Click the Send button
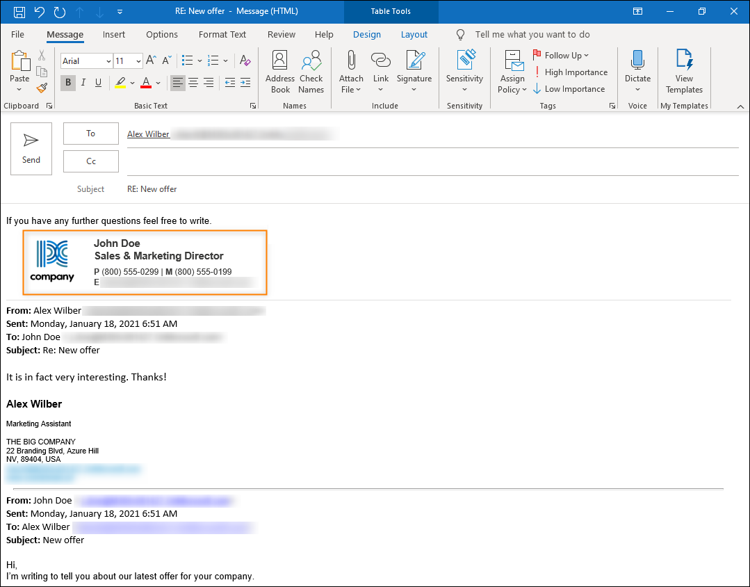Viewport: 750px width, 587px height. [x=31, y=148]
